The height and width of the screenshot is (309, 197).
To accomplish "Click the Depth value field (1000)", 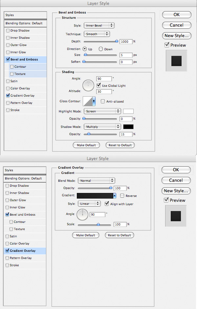I will pos(126,41).
